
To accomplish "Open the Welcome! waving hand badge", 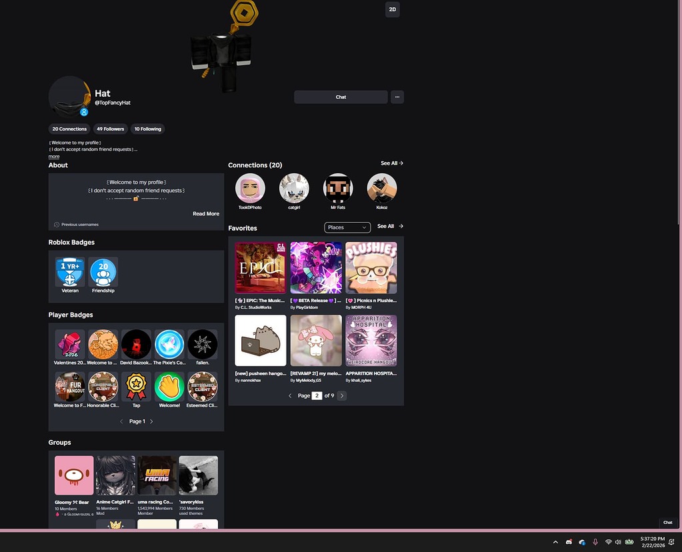I will click(x=169, y=387).
